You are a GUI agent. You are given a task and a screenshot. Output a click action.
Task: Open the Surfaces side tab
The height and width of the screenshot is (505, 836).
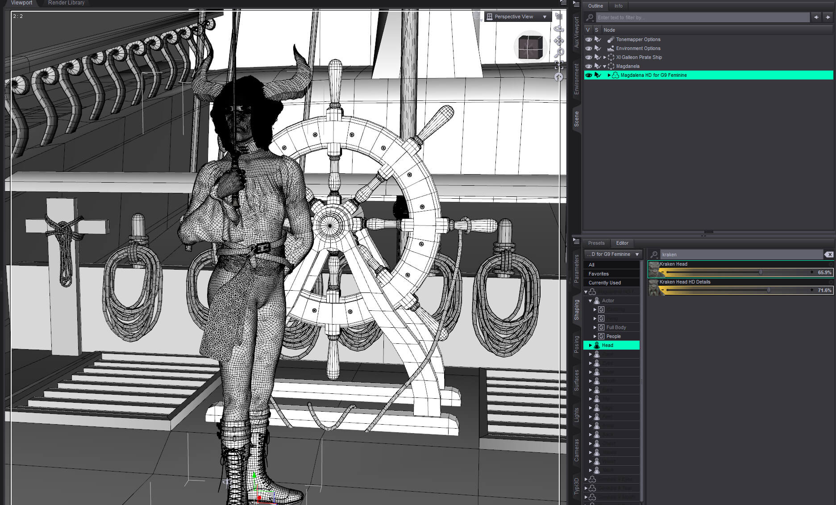pyautogui.click(x=576, y=380)
